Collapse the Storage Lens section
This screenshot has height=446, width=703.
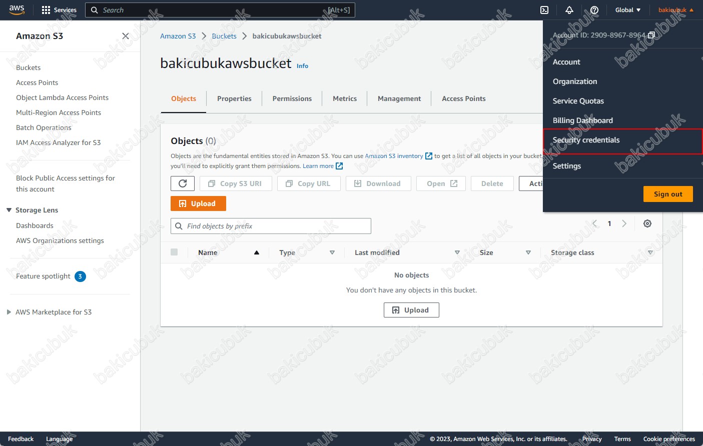(9, 210)
